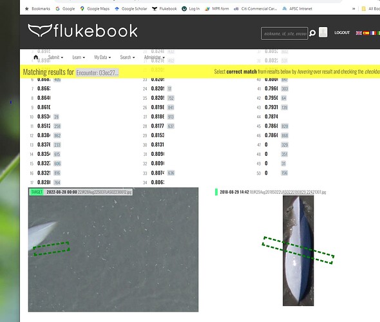This screenshot has height=322, width=380.
Task: Open the Google bookmark
Action: [x=65, y=9]
